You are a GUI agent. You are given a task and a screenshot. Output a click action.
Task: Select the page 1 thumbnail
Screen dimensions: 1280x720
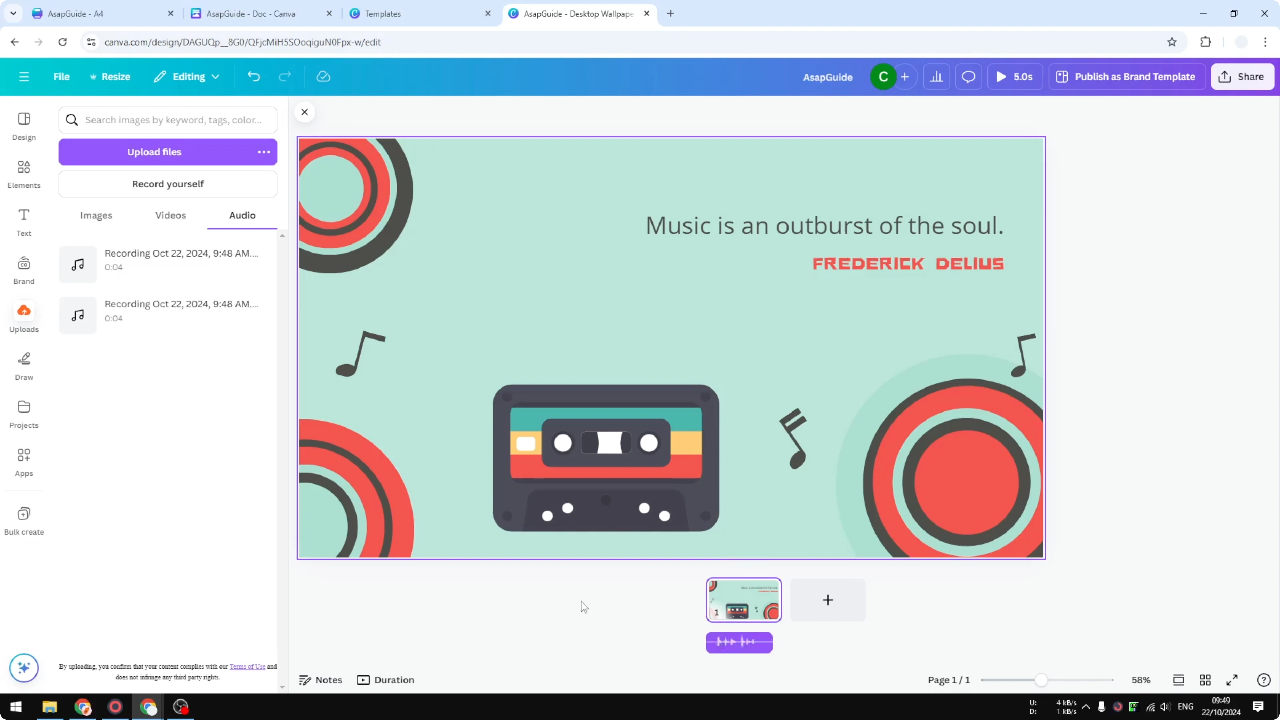click(743, 600)
